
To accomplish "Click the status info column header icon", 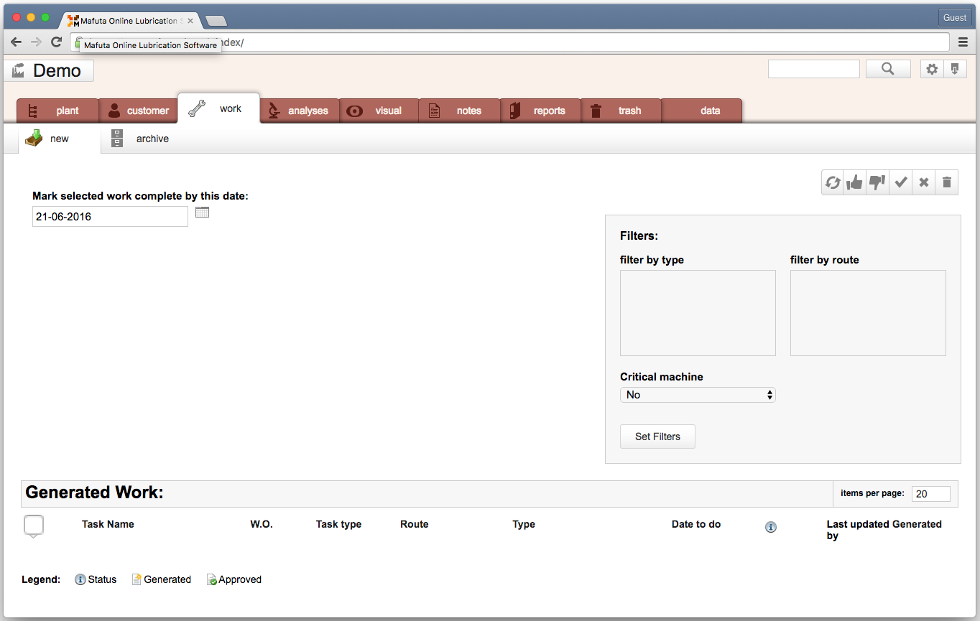I will tap(771, 527).
